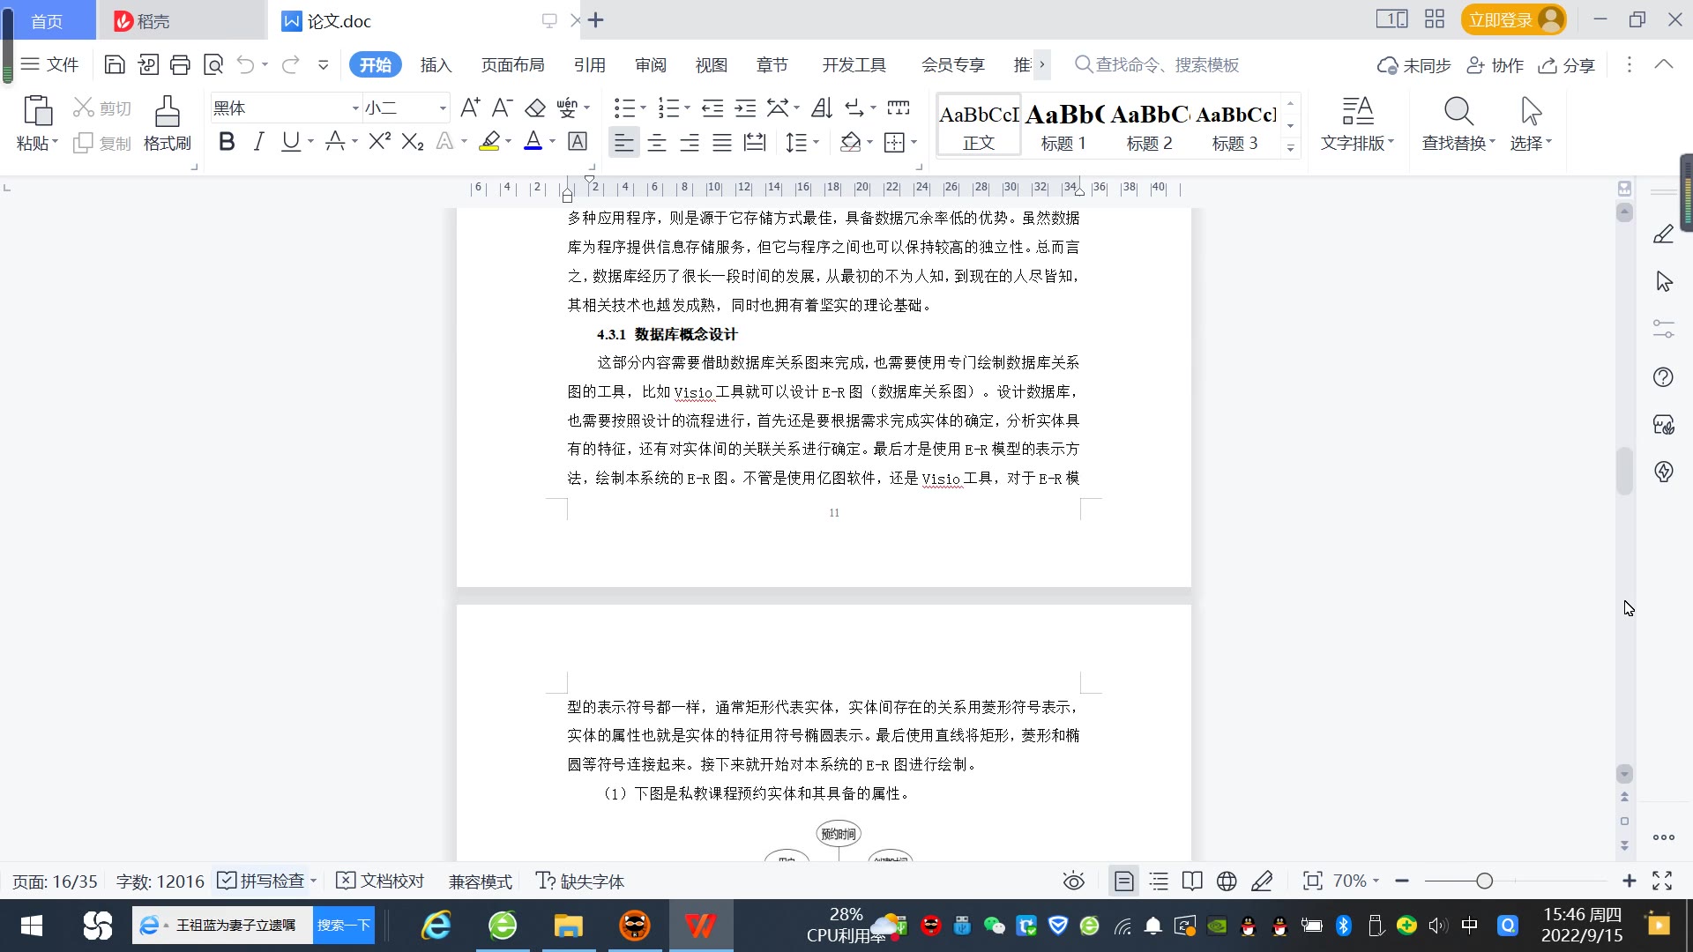This screenshot has height=952, width=1693.
Task: Decrease paragraph indent icon
Action: tap(712, 108)
